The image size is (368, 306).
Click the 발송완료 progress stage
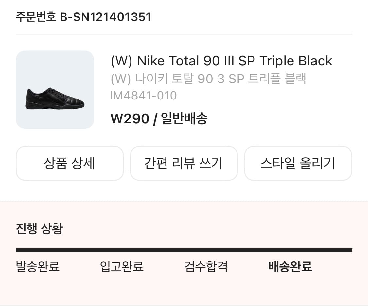point(38,267)
